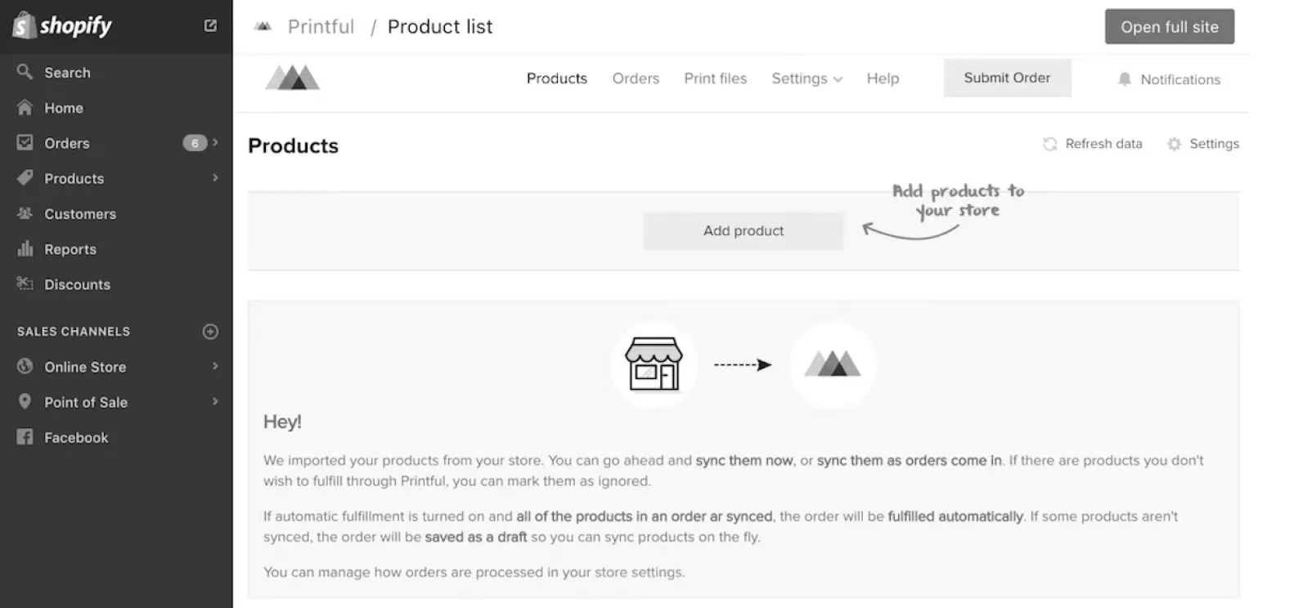1294x608 pixels.
Task: Click the Notifications bell icon
Action: 1125,79
